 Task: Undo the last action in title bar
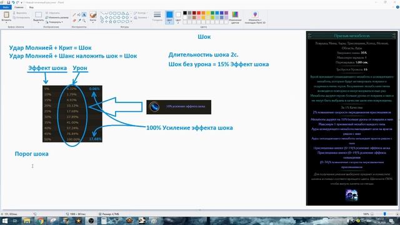tap(13, 2)
